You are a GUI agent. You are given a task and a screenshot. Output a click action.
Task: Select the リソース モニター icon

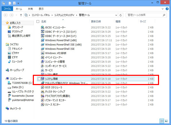(42, 105)
